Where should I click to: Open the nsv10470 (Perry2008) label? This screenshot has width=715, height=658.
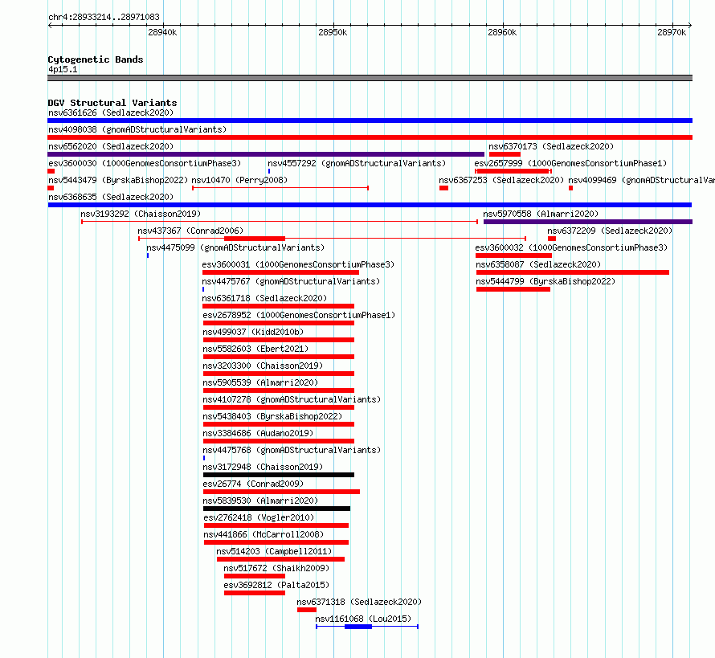(x=239, y=180)
